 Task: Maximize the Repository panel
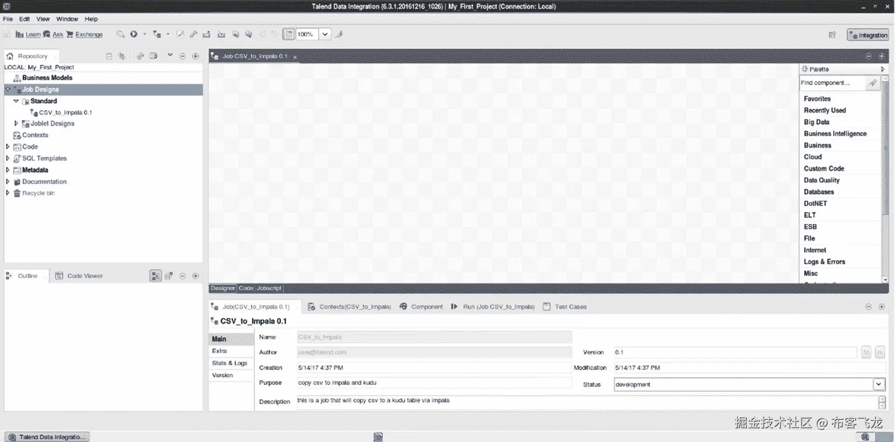coord(196,56)
